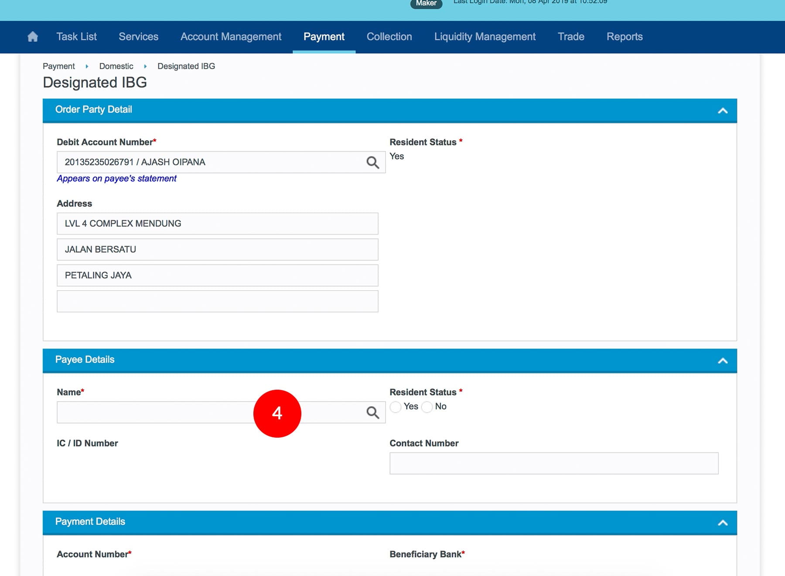Screen dimensions: 785x576
Task: Open the Liquidity Management menu
Action: pyautogui.click(x=485, y=37)
